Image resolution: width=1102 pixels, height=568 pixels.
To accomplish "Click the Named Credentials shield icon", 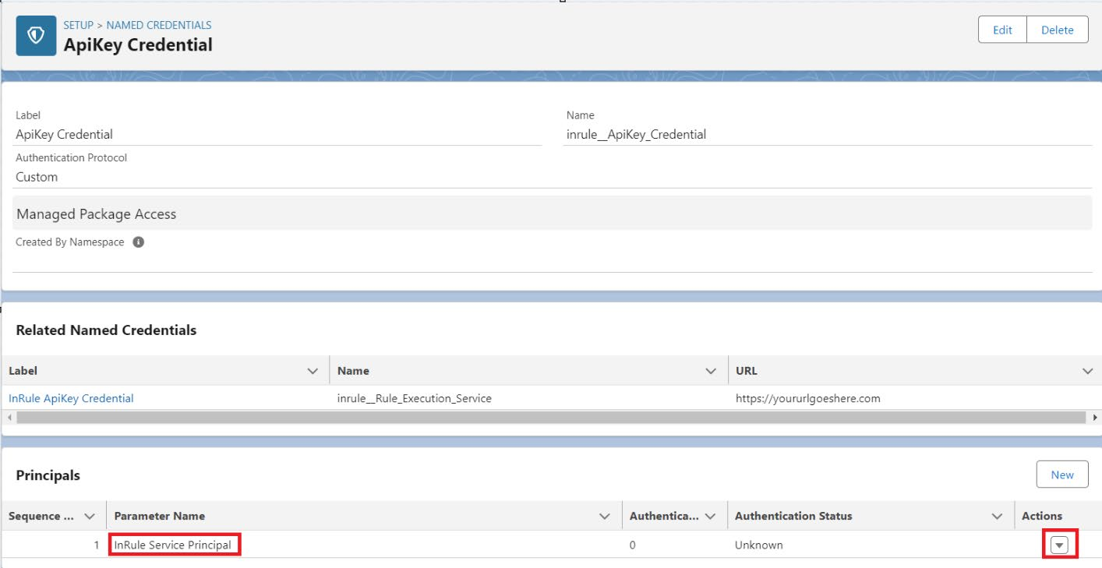I will (x=36, y=36).
